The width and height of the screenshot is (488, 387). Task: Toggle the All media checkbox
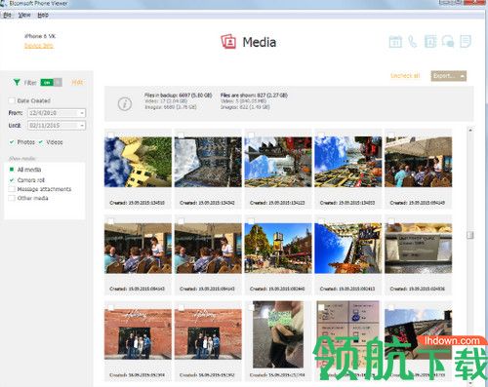[12, 170]
